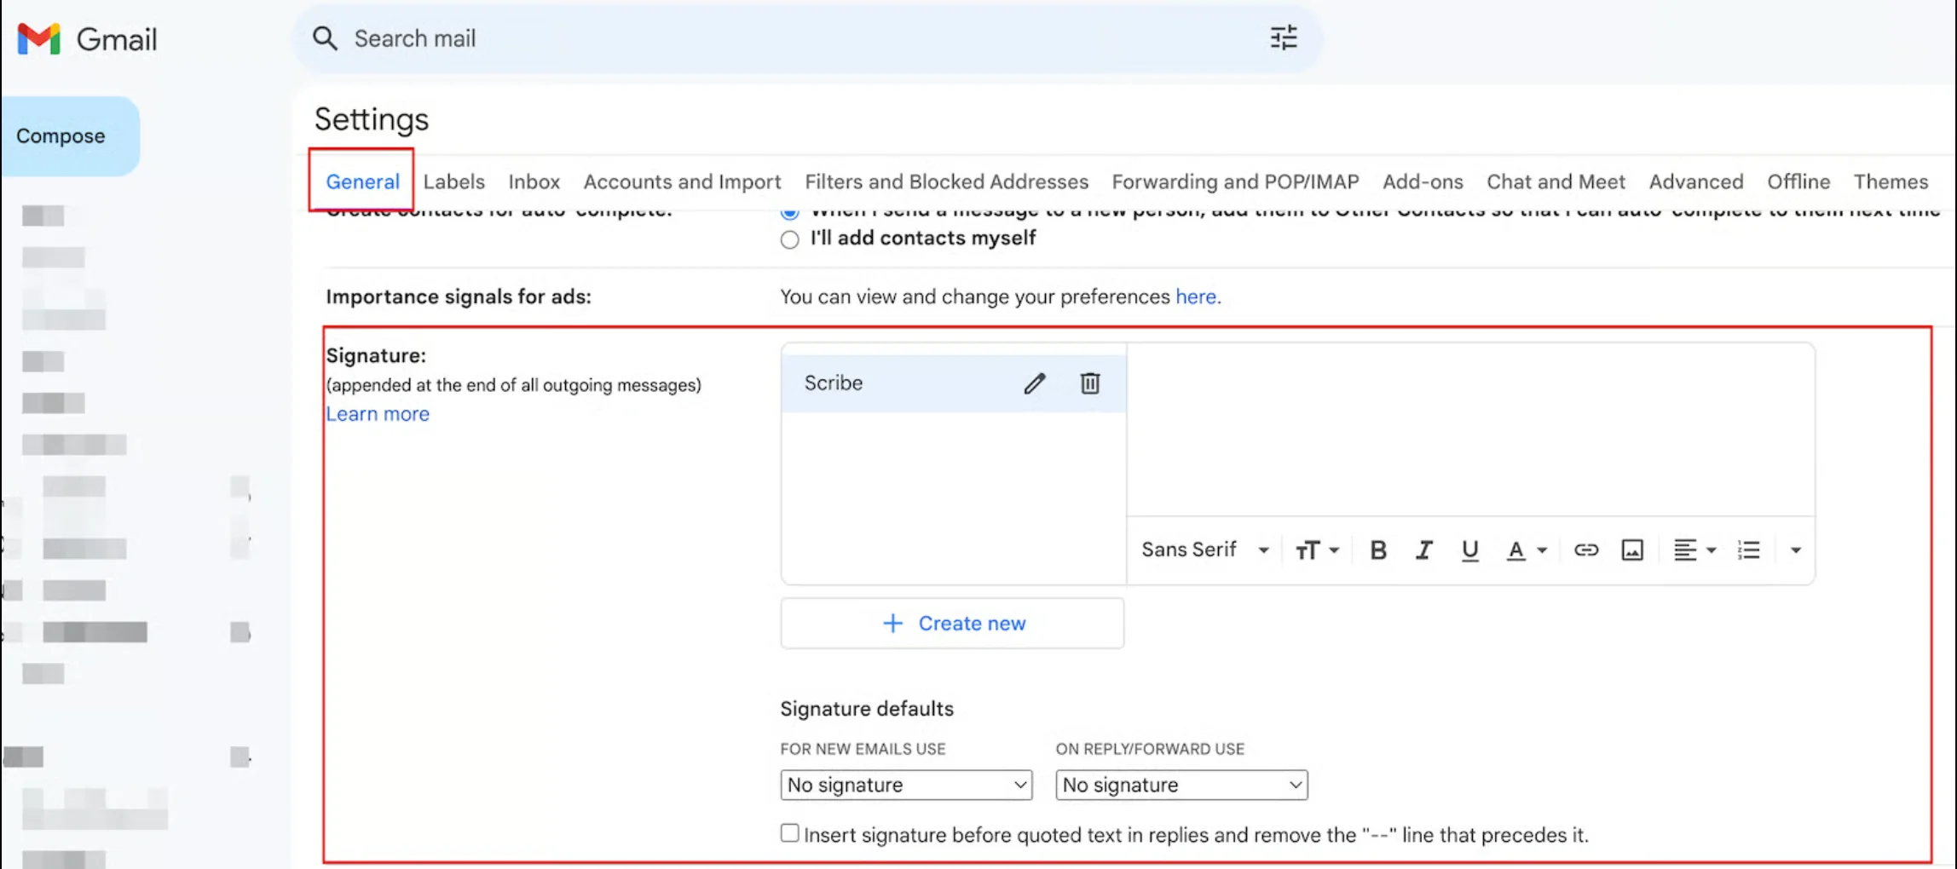The width and height of the screenshot is (1957, 869).
Task: Open Forwarding and POP/IMAP tab
Action: (1235, 181)
